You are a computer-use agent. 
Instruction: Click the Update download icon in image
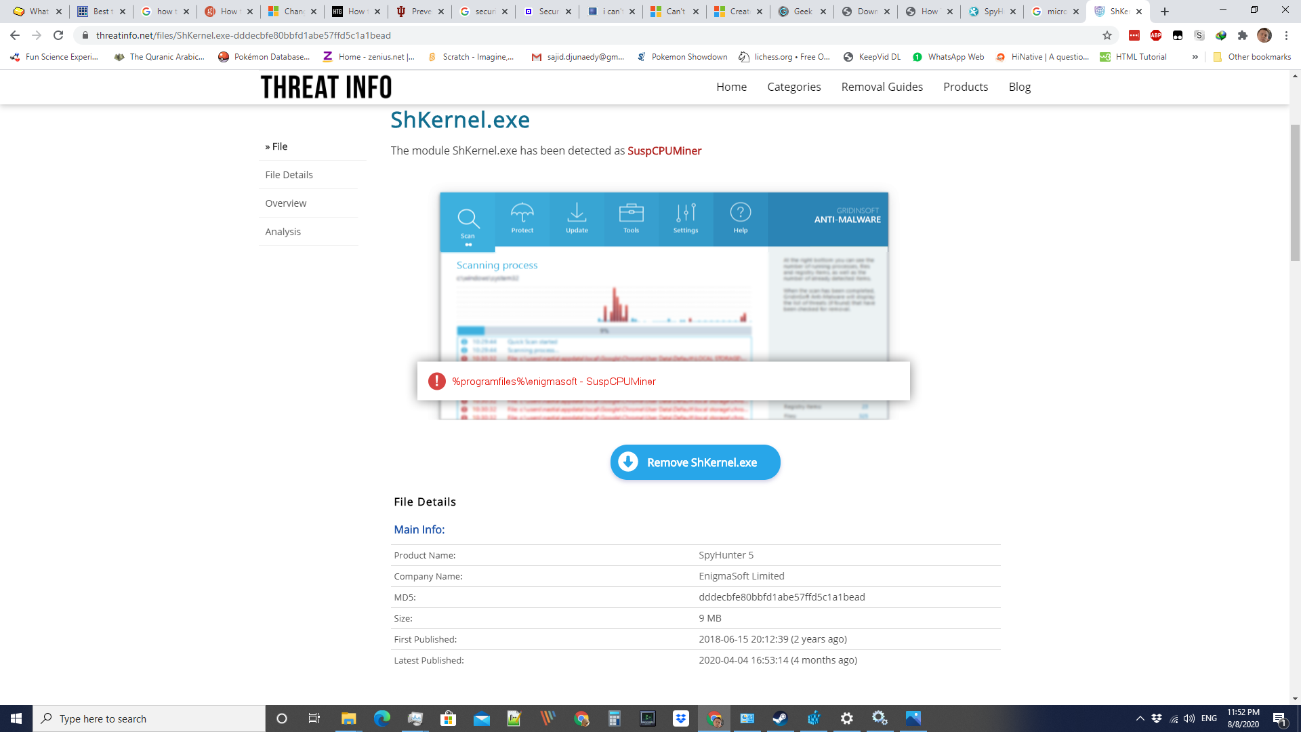pos(577,218)
